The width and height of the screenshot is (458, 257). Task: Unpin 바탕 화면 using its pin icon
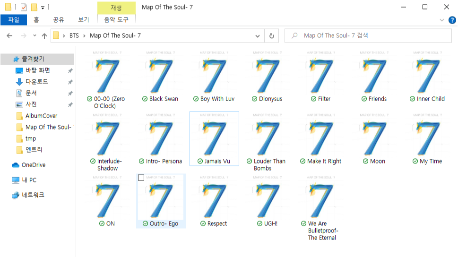point(70,71)
